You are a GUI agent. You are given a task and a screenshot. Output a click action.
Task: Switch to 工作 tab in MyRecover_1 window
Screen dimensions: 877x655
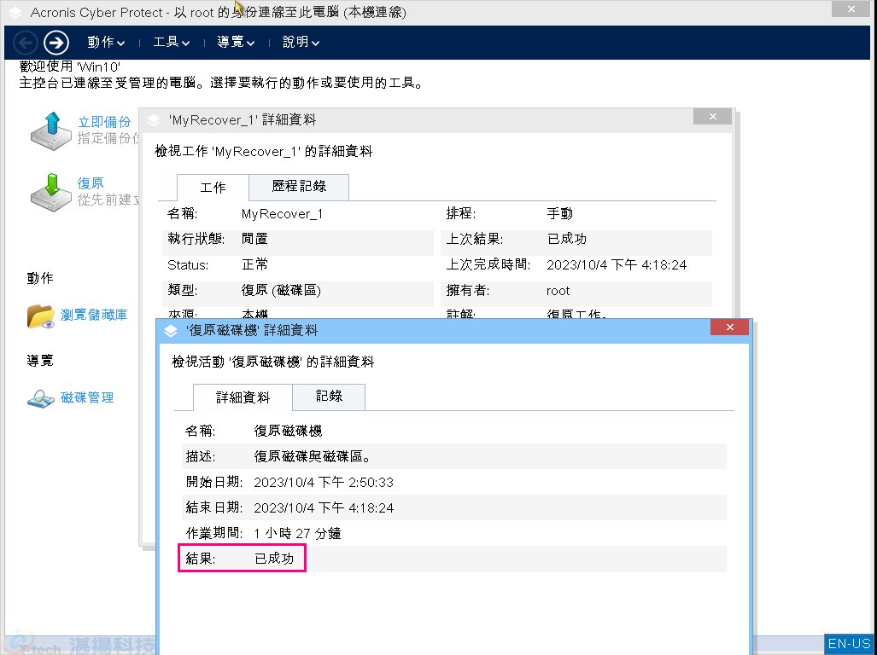pos(213,188)
